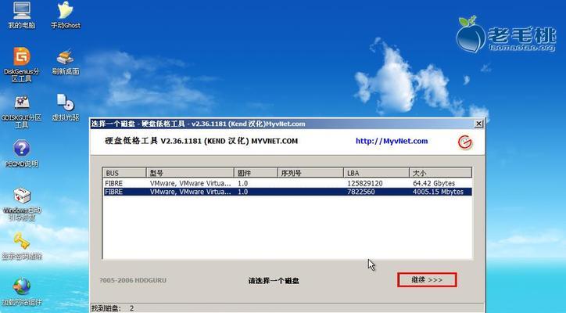The image size is (566, 313).
Task: Click the LBA value 7822560
Action: 361,192
